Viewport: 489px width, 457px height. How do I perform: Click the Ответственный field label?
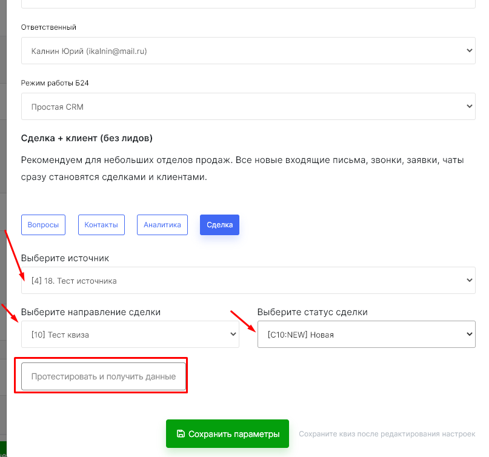point(49,27)
